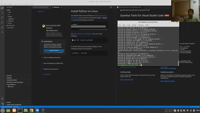Open the Files manager from the taskbar

click(26, 110)
